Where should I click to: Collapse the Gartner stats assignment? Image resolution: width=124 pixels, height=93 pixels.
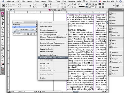(14, 32)
